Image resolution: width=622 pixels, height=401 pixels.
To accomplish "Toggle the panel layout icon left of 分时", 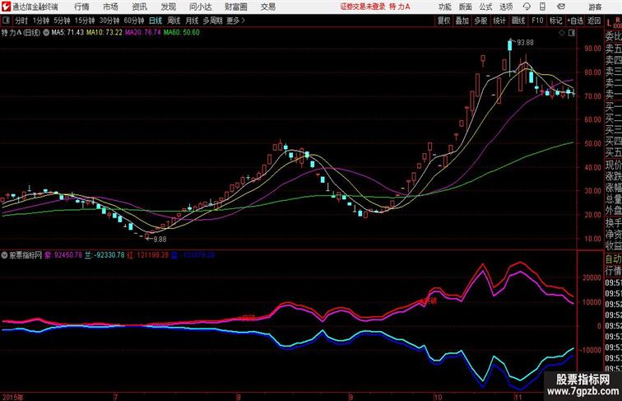I will [x=6, y=21].
